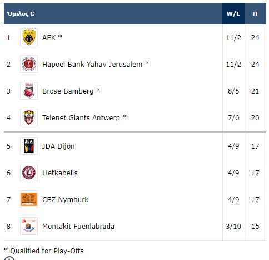Open Montakit Fuenlabrada team name link

point(78,227)
